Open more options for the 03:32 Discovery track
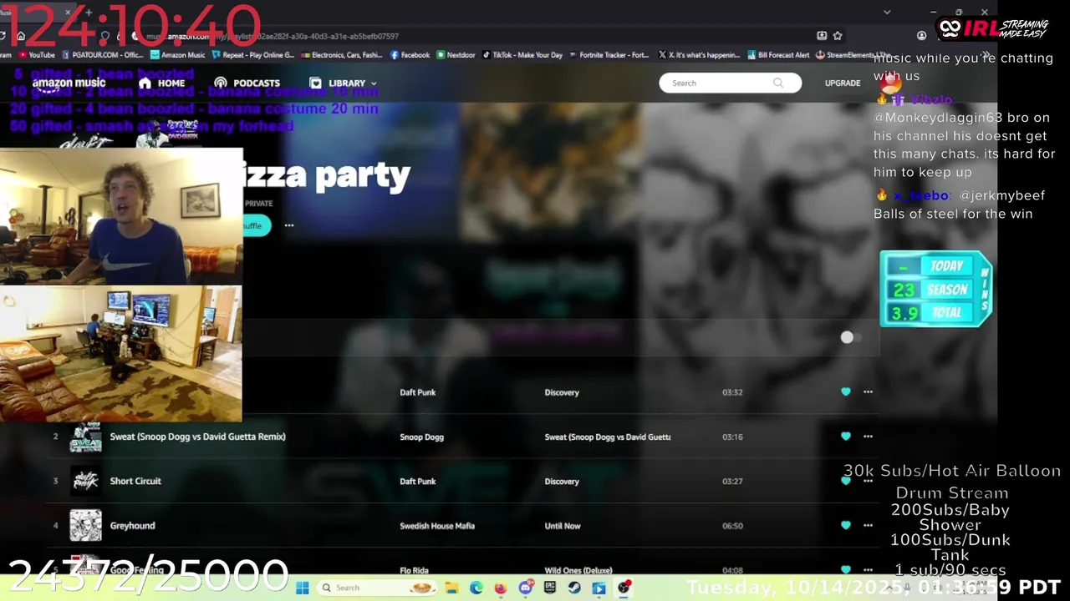This screenshot has height=601, width=1070. pyautogui.click(x=868, y=391)
